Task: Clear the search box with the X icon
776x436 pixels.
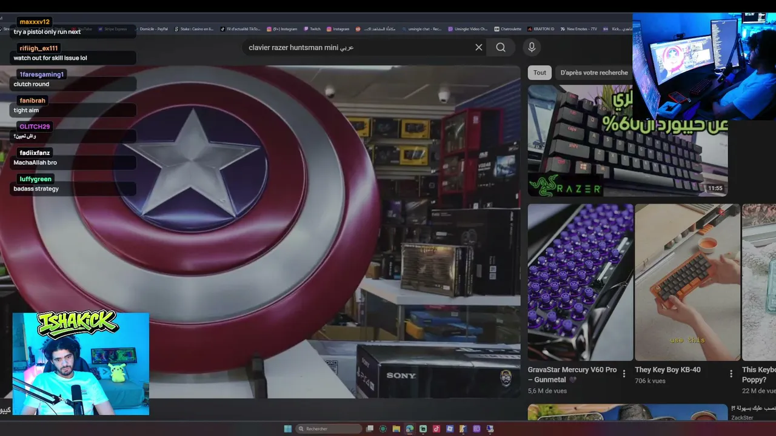Action: [x=479, y=47]
